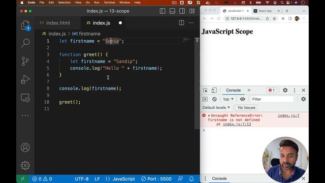The height and width of the screenshot is (183, 325).
Task: Open the Run and Debug view
Action: pos(25,79)
